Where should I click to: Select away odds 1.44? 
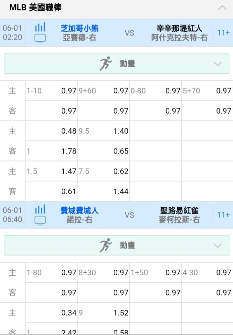[104, 191]
